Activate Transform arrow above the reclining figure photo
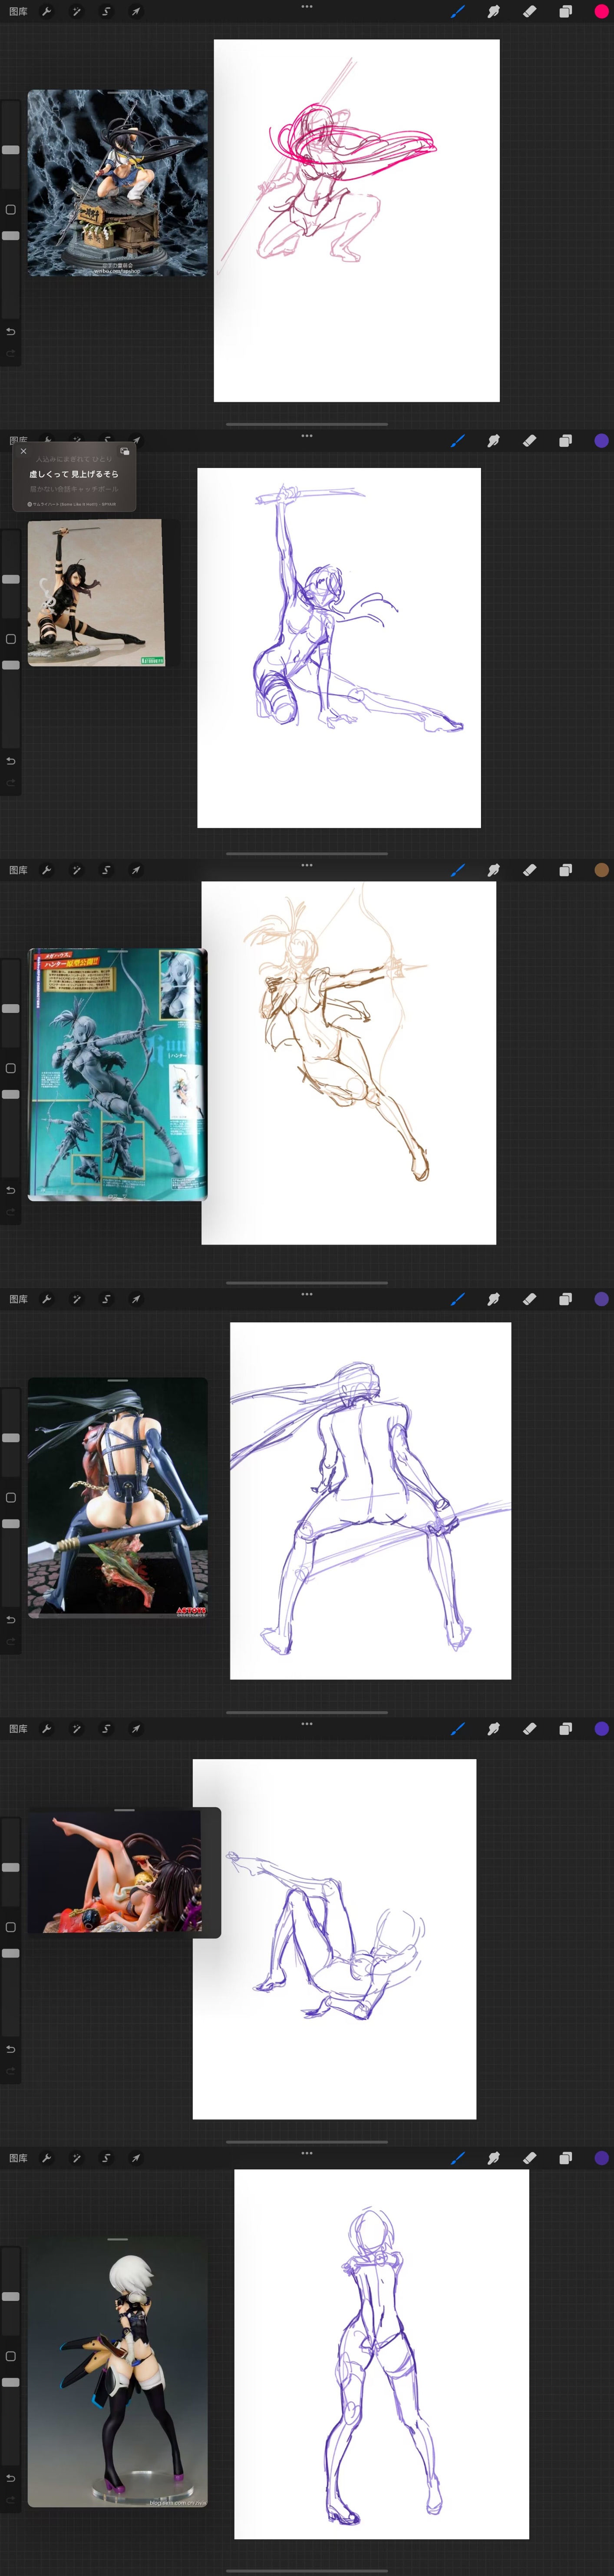Screen dimensions: 614x2576 click(135, 1728)
